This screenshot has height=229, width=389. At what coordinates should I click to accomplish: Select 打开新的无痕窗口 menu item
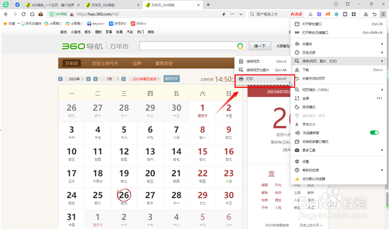339,33
